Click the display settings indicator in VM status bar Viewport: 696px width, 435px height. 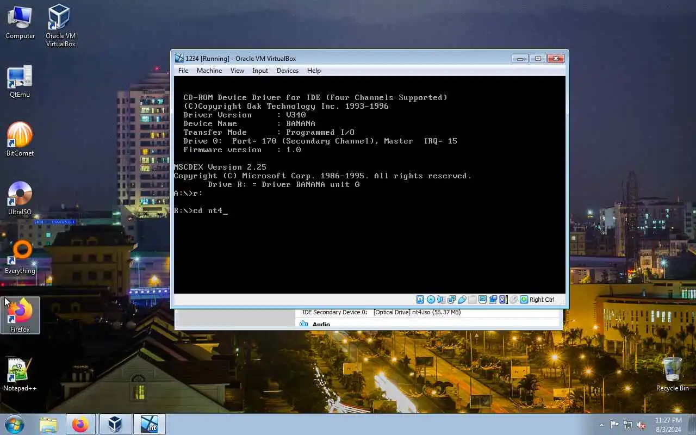click(483, 300)
